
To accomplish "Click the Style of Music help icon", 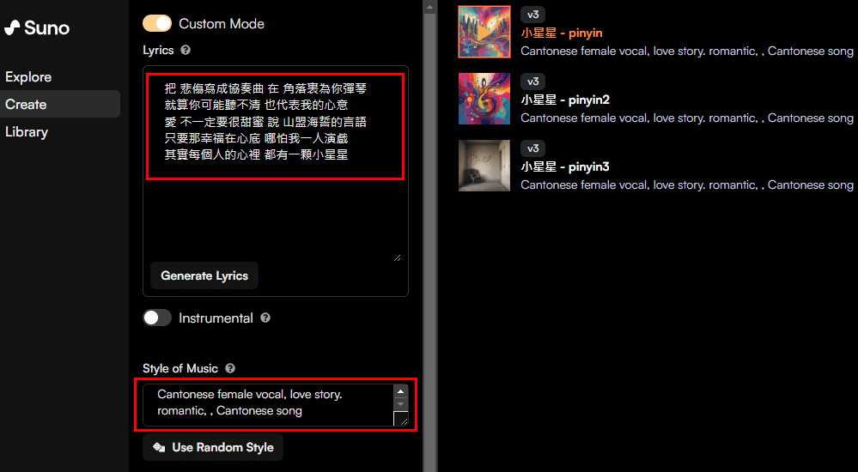I will [230, 368].
